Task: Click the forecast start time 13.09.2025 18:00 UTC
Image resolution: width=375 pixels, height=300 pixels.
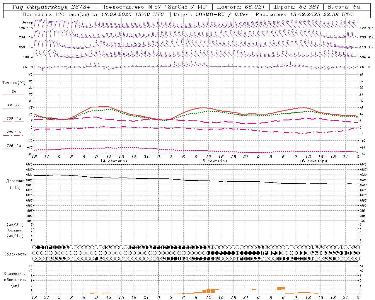Action: pyautogui.click(x=132, y=14)
